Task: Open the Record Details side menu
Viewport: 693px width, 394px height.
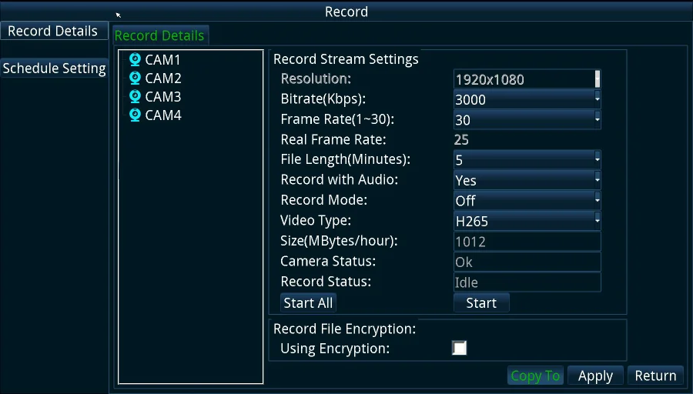Action: coord(53,31)
